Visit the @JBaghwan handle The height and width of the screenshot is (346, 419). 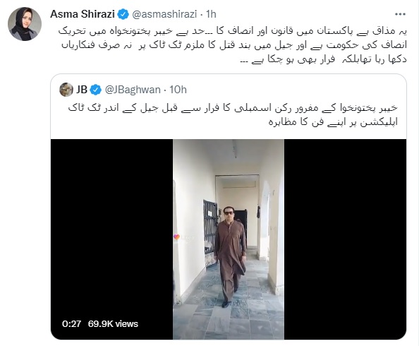[x=133, y=90]
